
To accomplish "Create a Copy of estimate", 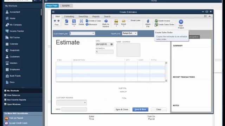I will point(94,21).
